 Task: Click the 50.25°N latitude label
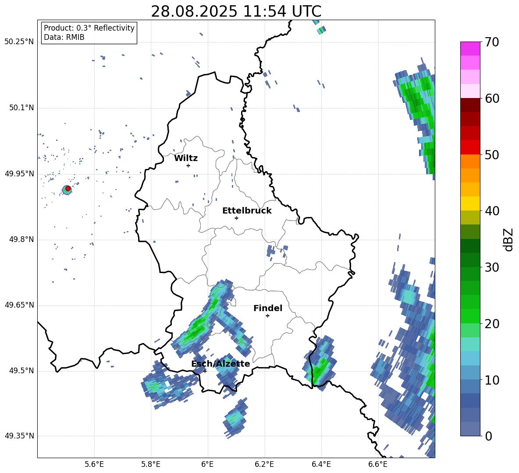click(x=19, y=42)
